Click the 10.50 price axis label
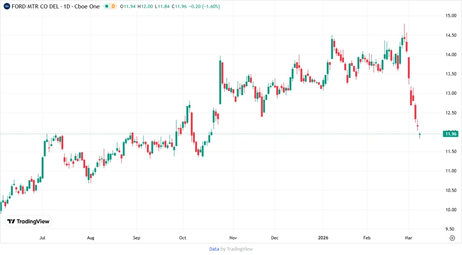Image resolution: width=462 pixels, height=255 pixels. coord(451,190)
